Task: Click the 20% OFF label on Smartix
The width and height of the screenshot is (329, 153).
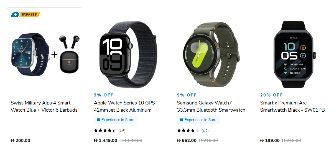Action: (272, 95)
